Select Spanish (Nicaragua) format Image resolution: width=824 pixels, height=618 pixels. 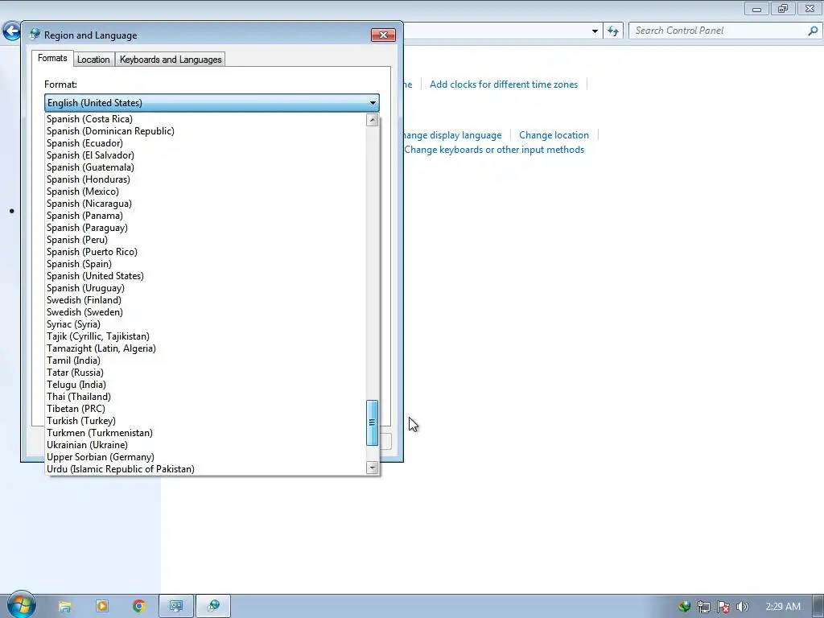pos(205,204)
